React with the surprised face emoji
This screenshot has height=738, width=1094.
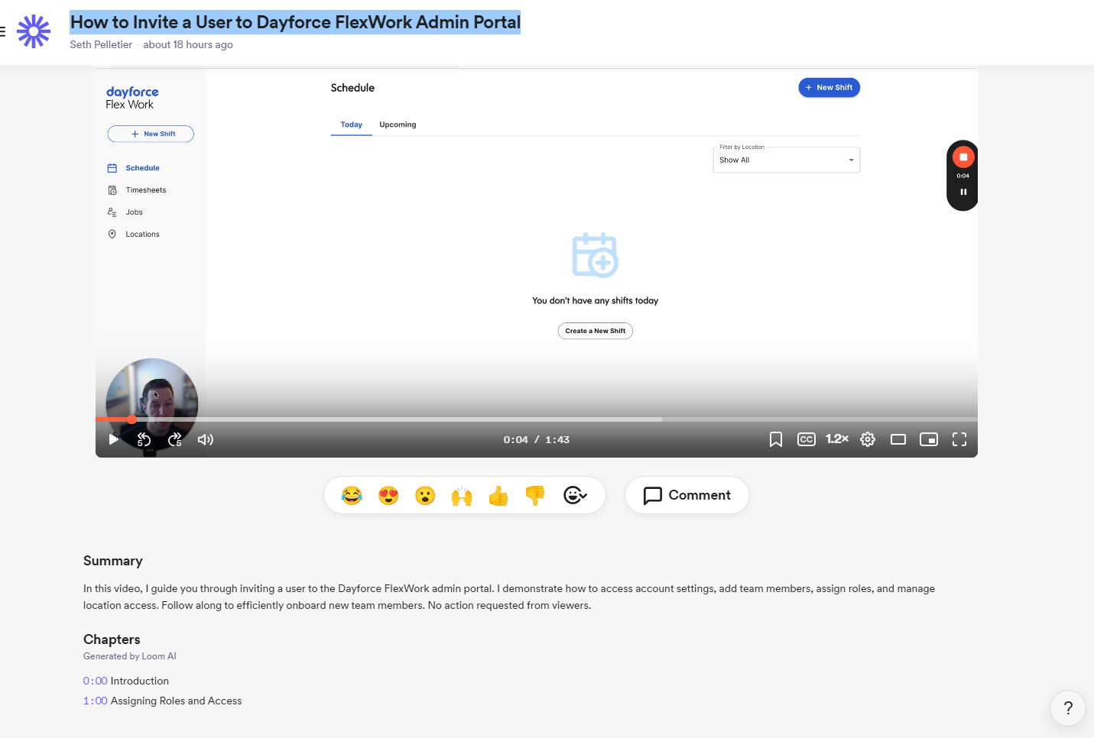(x=425, y=496)
